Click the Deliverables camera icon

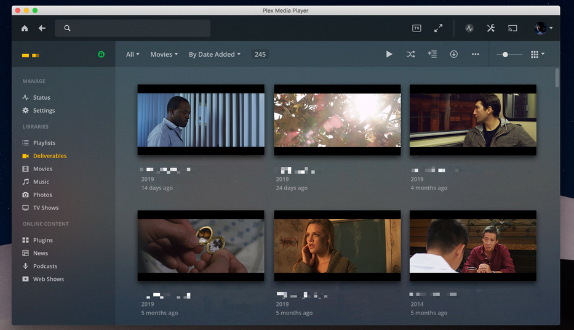25,156
